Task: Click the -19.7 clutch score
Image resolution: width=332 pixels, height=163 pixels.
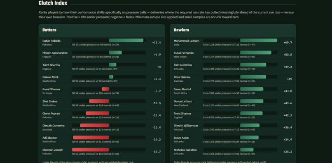Action: tap(157, 152)
